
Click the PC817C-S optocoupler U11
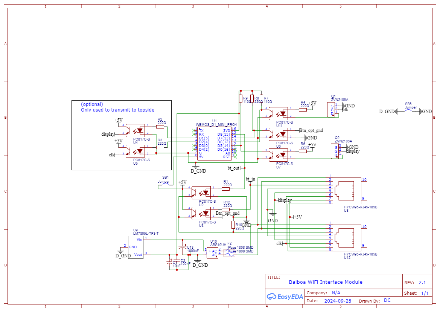[x=278, y=113]
